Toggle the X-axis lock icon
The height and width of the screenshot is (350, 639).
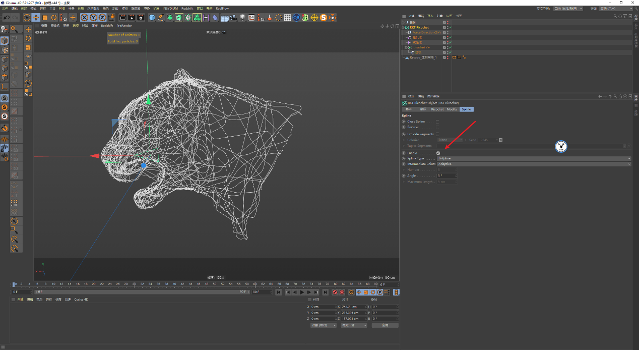(x=85, y=18)
